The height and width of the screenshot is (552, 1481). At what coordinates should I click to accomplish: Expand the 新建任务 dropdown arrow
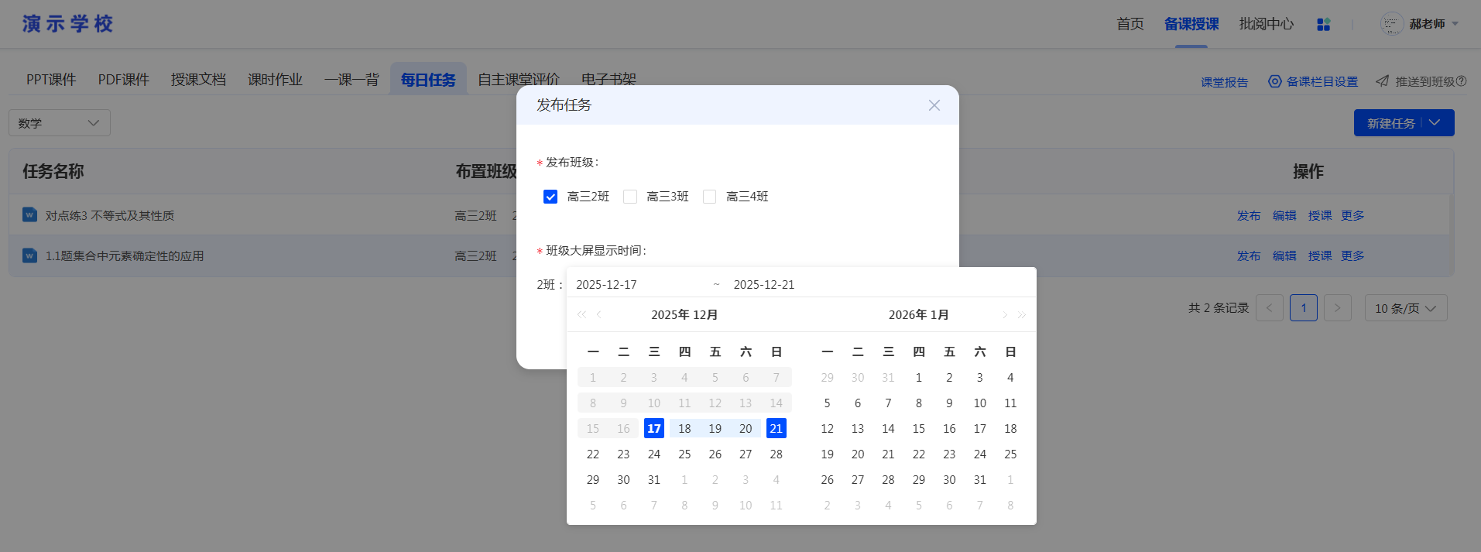(x=1435, y=122)
